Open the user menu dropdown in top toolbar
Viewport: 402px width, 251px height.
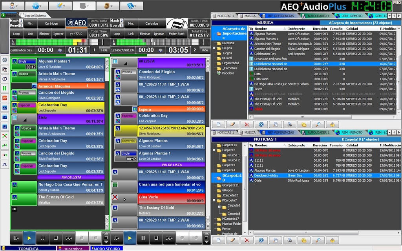(x=13, y=5)
